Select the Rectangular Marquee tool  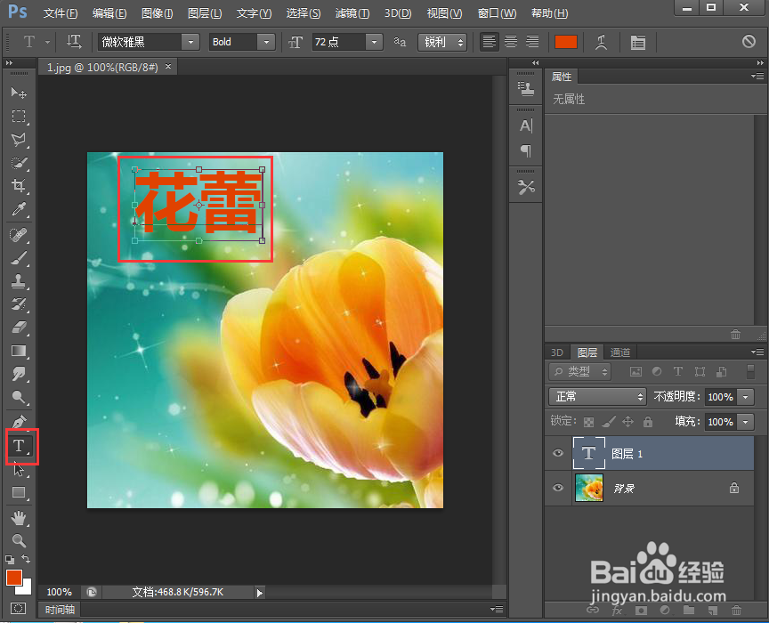point(19,116)
